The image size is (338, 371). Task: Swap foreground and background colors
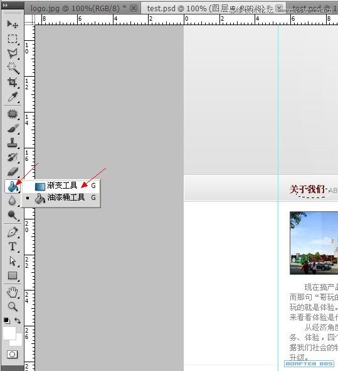pyautogui.click(x=18, y=321)
